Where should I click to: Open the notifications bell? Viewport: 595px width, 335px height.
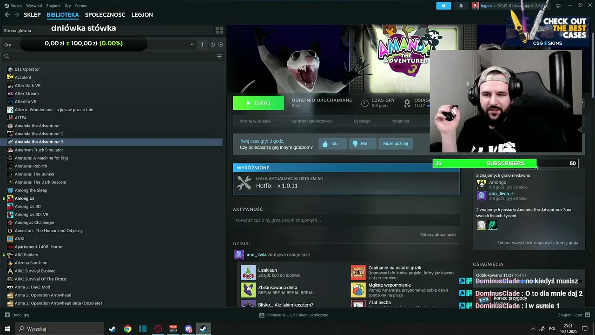(461, 6)
